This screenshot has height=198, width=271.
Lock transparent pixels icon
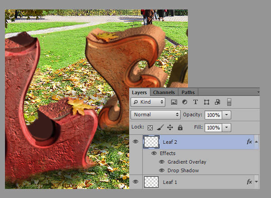(150, 128)
